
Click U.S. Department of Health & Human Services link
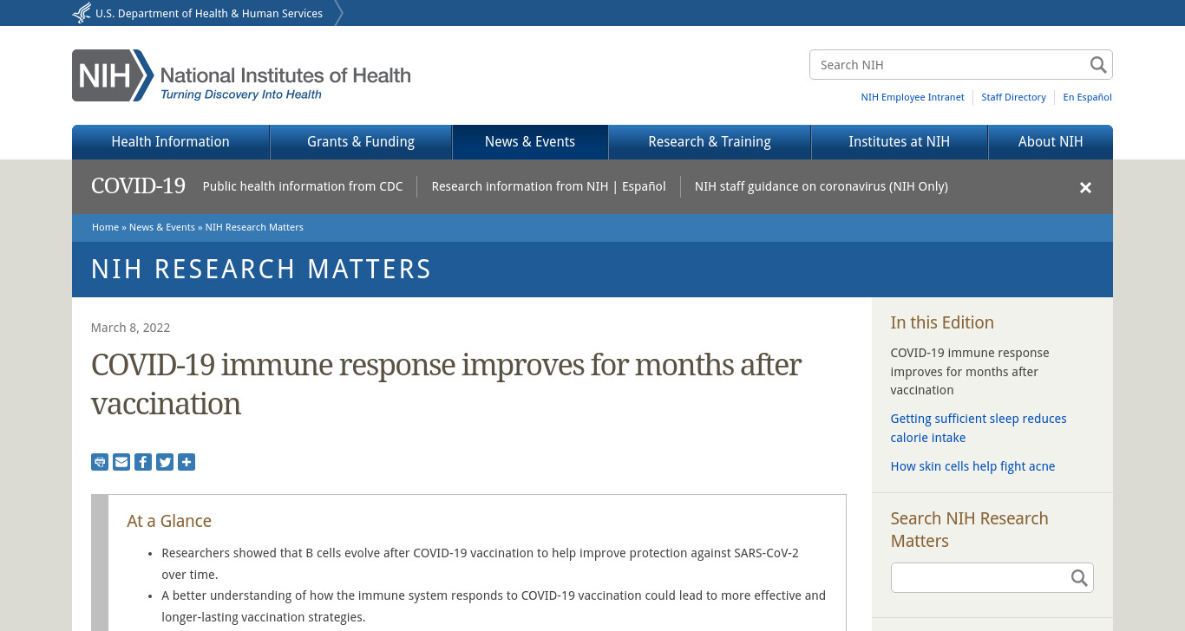tap(209, 13)
